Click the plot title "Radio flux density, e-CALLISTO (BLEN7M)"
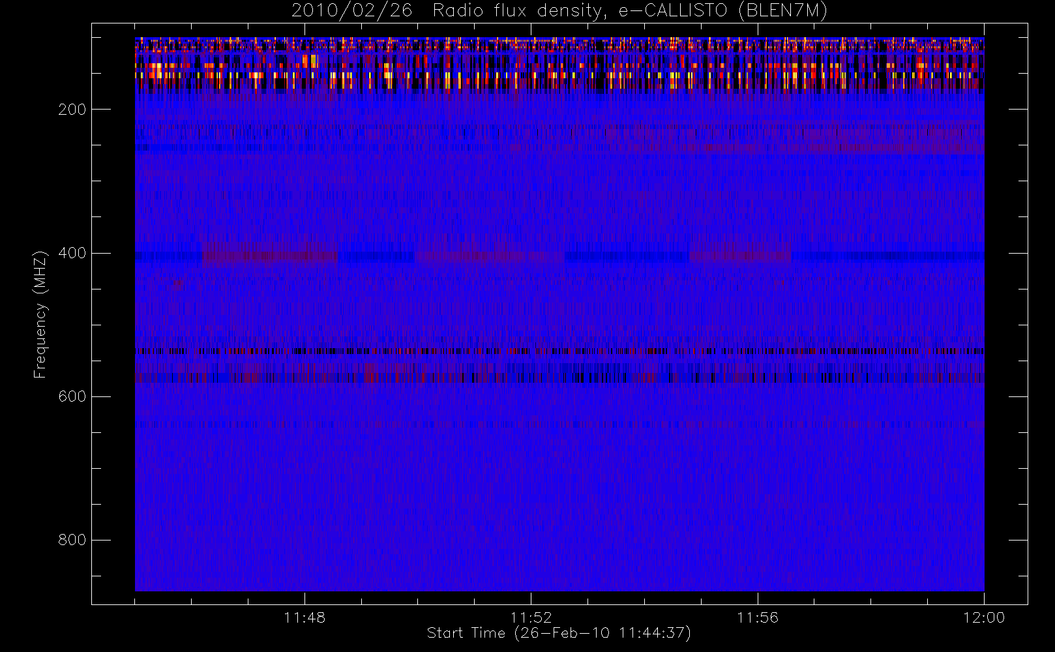This screenshot has height=652, width=1055. [x=630, y=11]
